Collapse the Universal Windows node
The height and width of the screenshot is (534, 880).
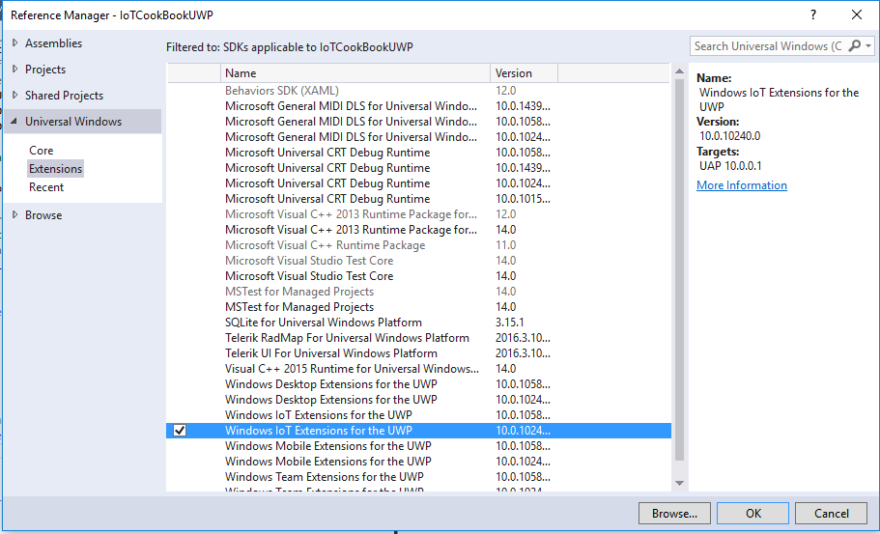point(14,122)
